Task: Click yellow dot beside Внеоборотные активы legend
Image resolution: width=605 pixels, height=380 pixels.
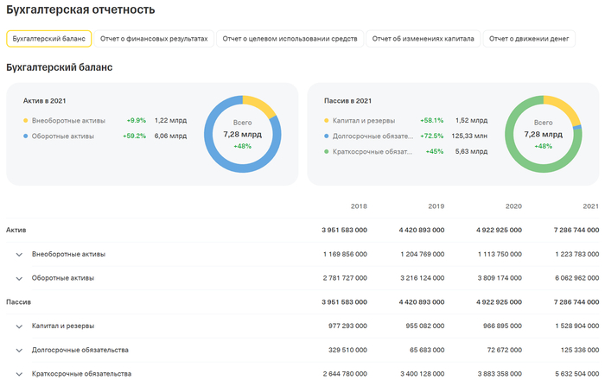Action: [26, 120]
